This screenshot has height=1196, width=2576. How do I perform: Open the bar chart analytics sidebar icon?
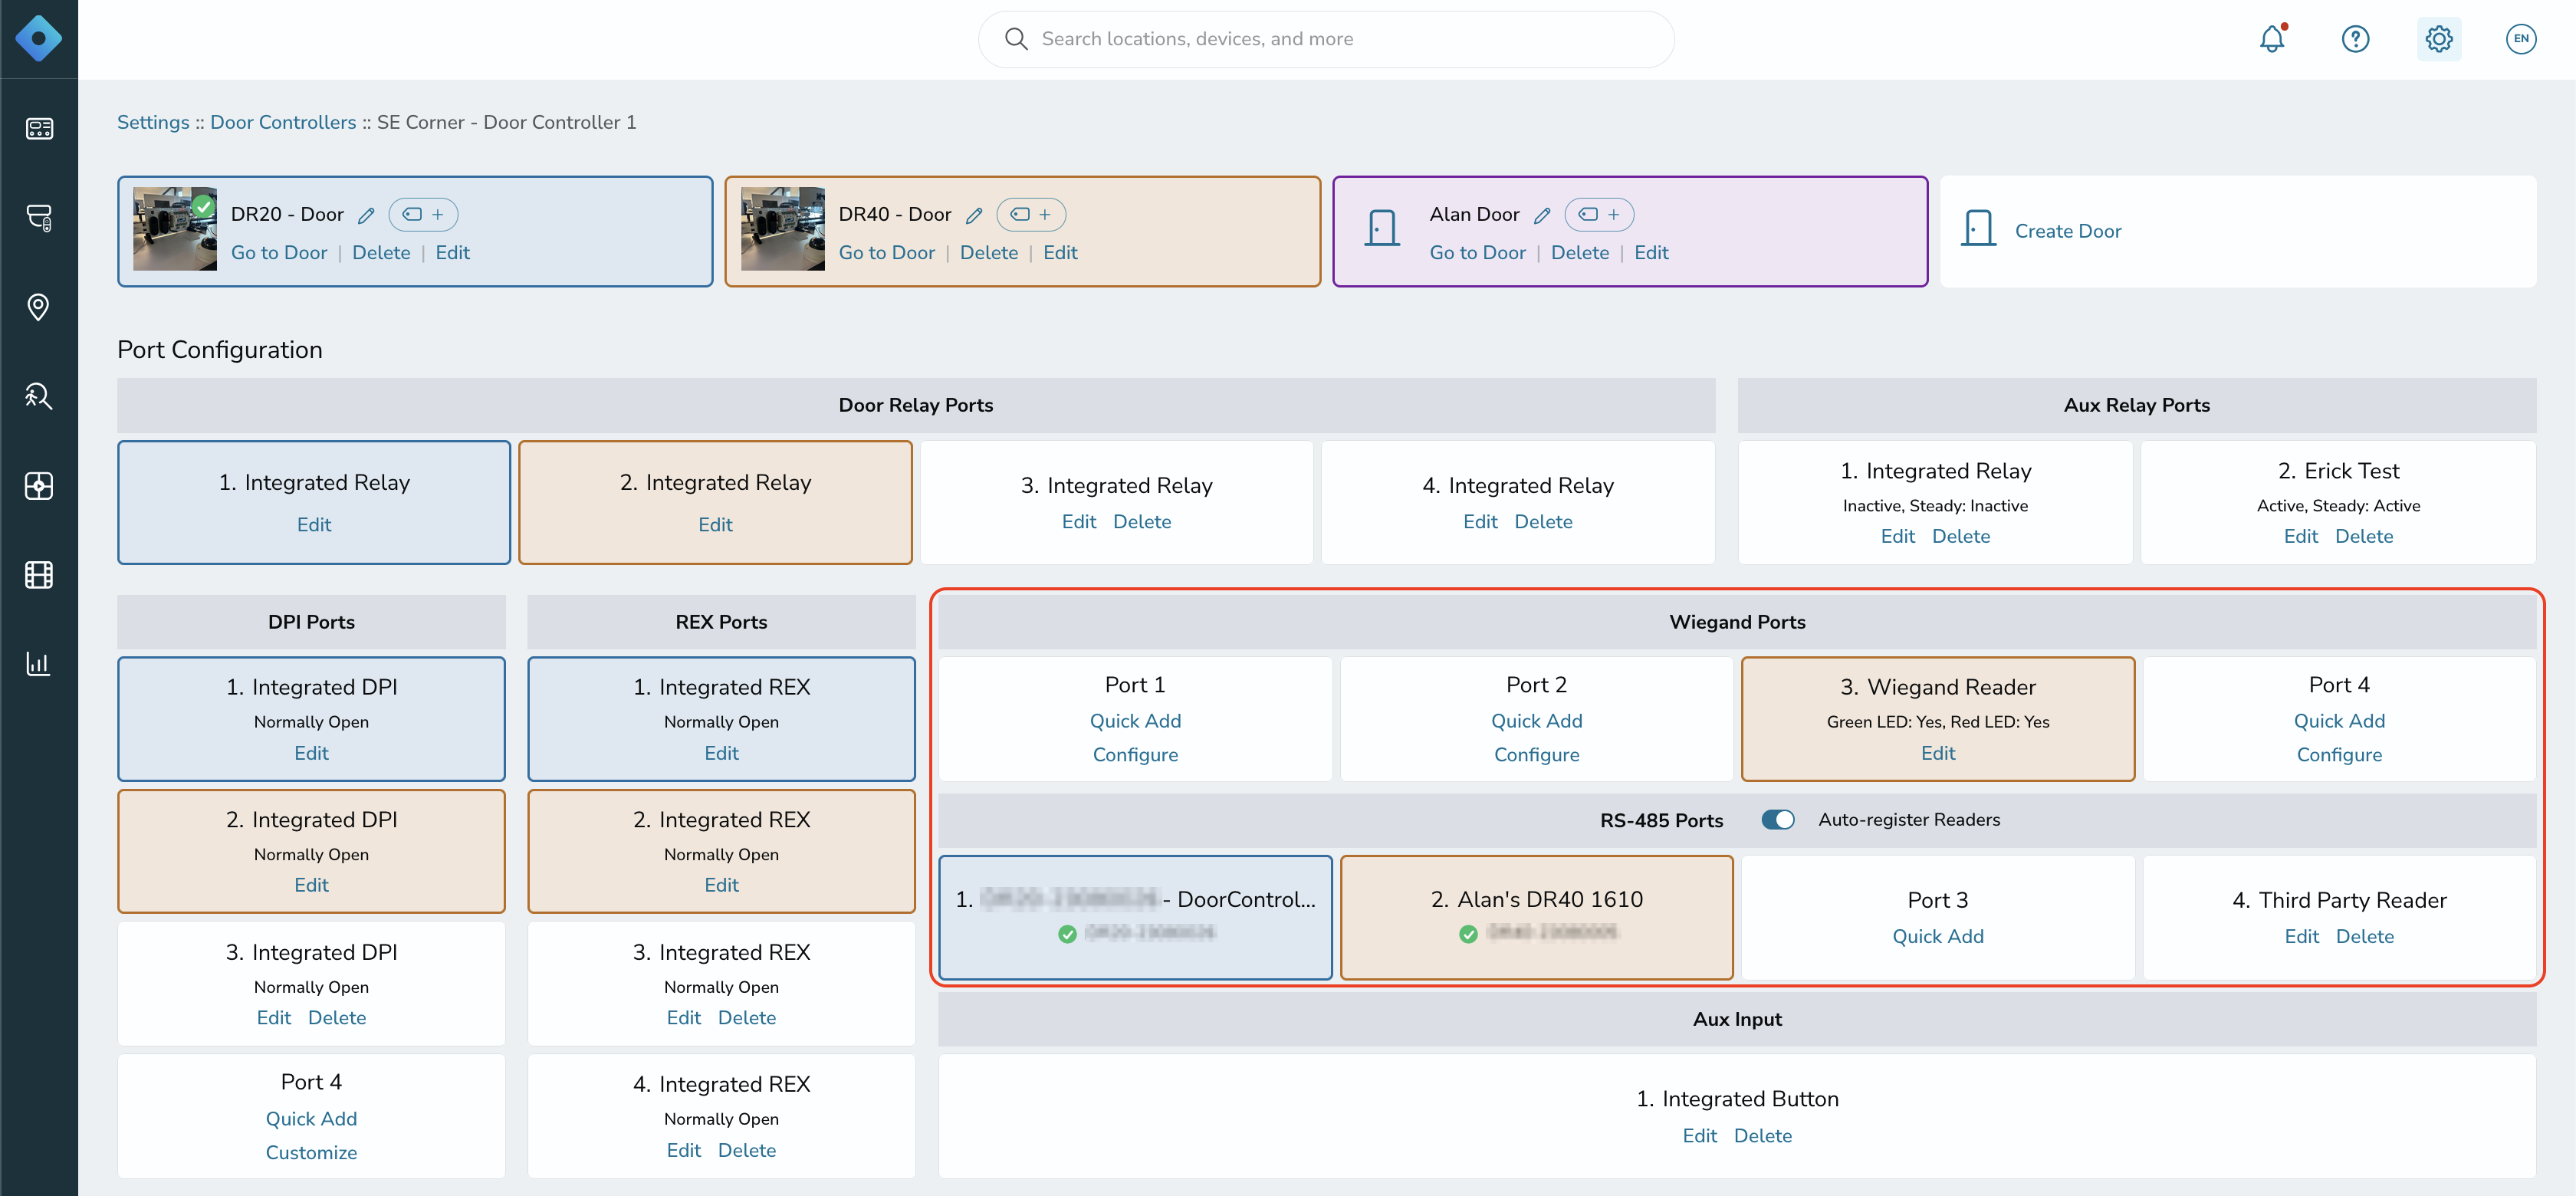click(38, 663)
